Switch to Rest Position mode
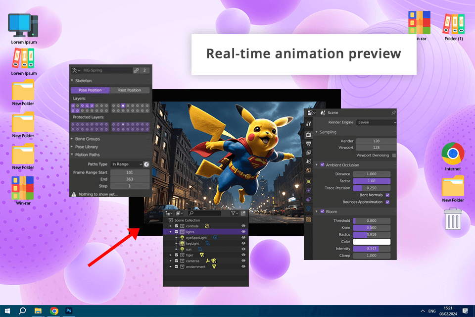475x317 pixels. tap(130, 90)
